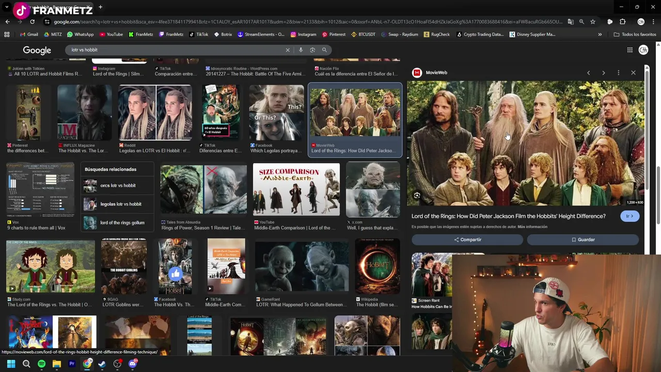
Task: Open the Tales from Absurdia orc thumbnail
Action: [203, 190]
